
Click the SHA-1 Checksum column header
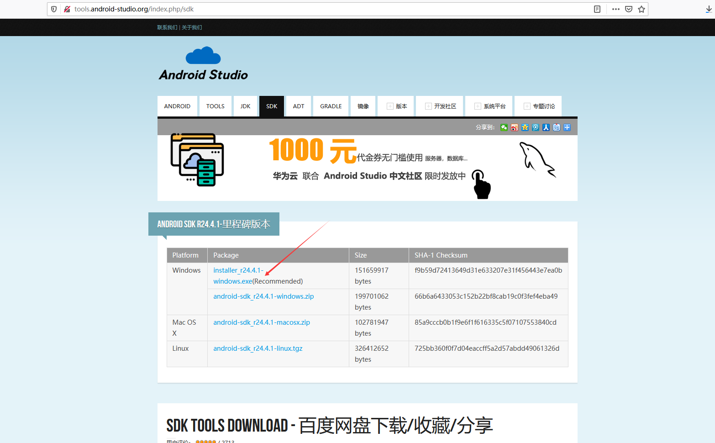click(x=489, y=255)
